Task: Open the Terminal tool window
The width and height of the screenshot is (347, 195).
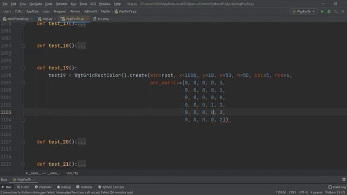Action: tap(84, 187)
